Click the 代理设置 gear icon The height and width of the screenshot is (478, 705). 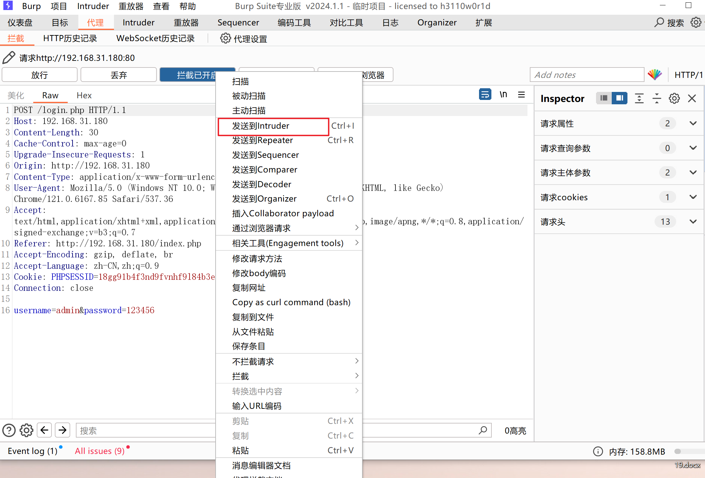[x=225, y=38]
